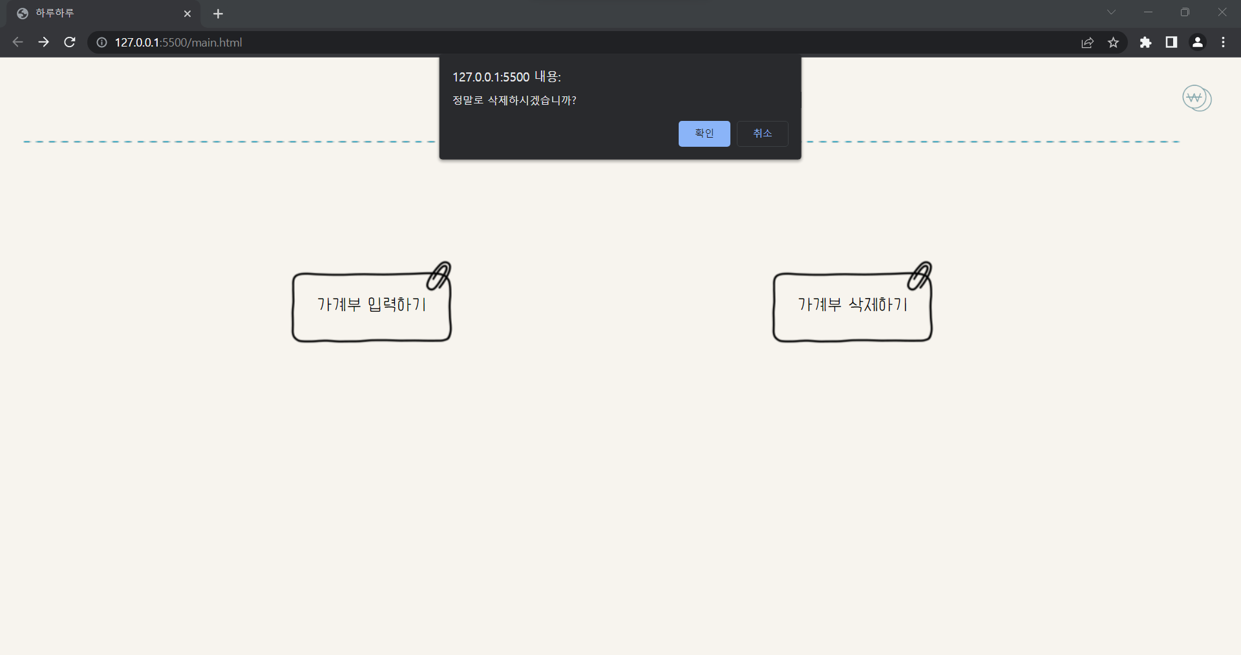Open the three-dot browser menu
Viewport: 1241px width, 655px height.
coord(1223,43)
